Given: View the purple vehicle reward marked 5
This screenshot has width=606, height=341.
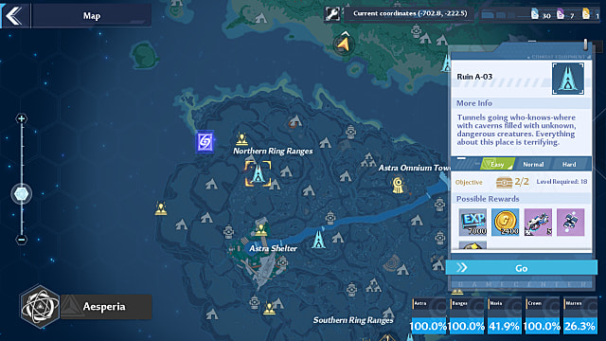Looking at the screenshot, I should [538, 223].
